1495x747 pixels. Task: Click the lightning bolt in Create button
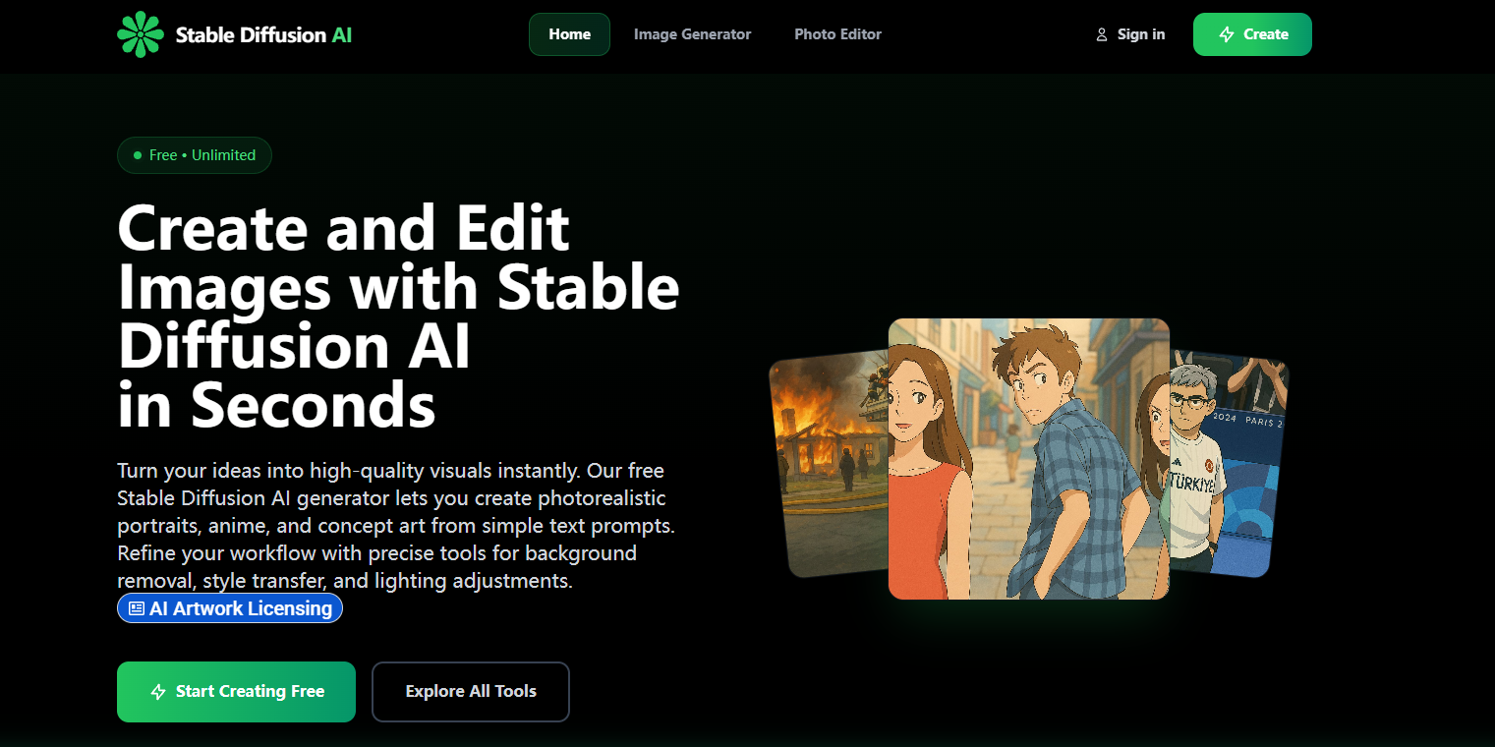click(1227, 34)
